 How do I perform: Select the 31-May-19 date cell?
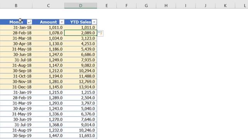point(16,114)
